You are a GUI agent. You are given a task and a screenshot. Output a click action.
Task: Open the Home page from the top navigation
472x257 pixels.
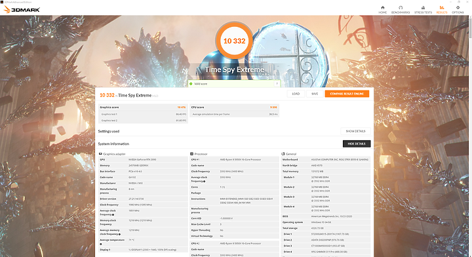(x=383, y=10)
